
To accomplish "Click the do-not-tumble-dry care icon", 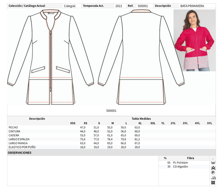I will (213, 183).
